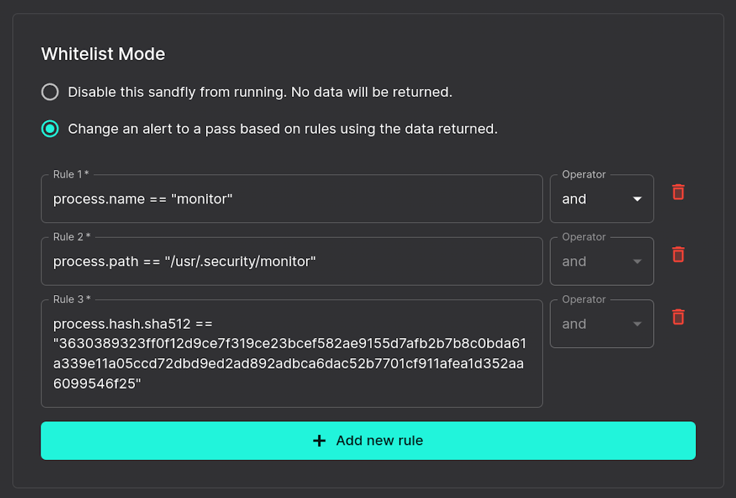Viewport: 736px width, 498px height.
Task: Select the 'Change an alert to a pass' radio
Action: [x=50, y=129]
